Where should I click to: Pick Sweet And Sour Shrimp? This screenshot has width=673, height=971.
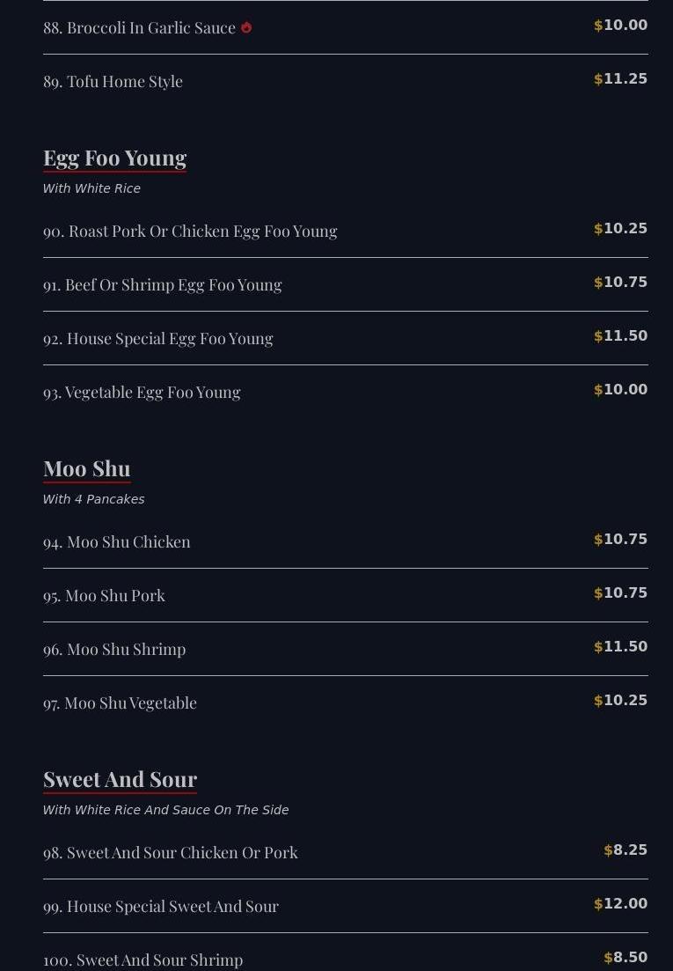coord(143,960)
